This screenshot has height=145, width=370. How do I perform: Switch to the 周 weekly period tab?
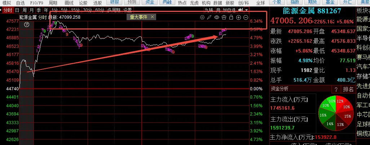click(24, 10)
